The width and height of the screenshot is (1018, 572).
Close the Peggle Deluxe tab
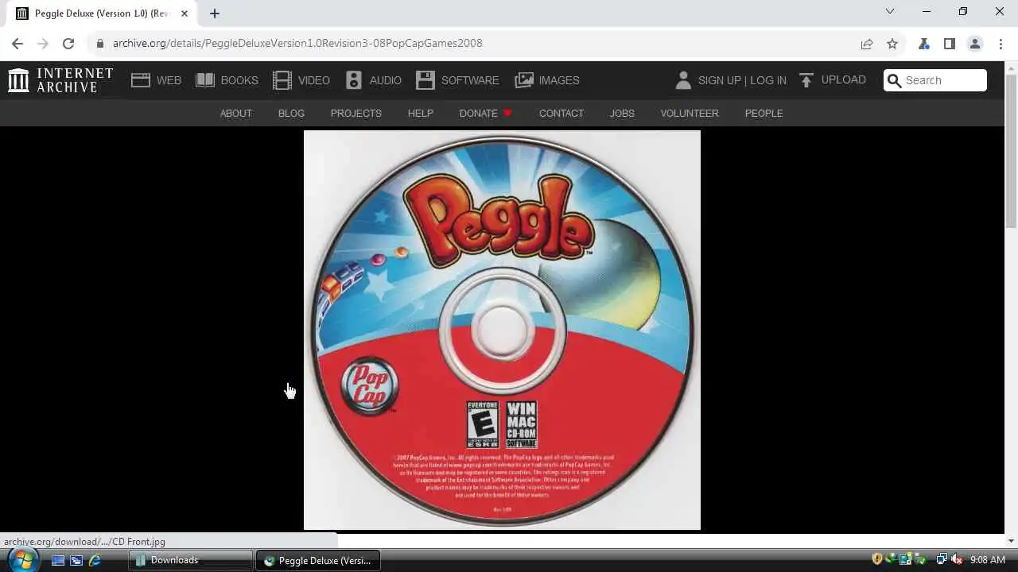185,13
